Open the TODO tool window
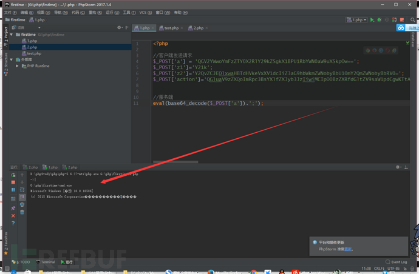The width and height of the screenshot is (419, 274). (21, 262)
